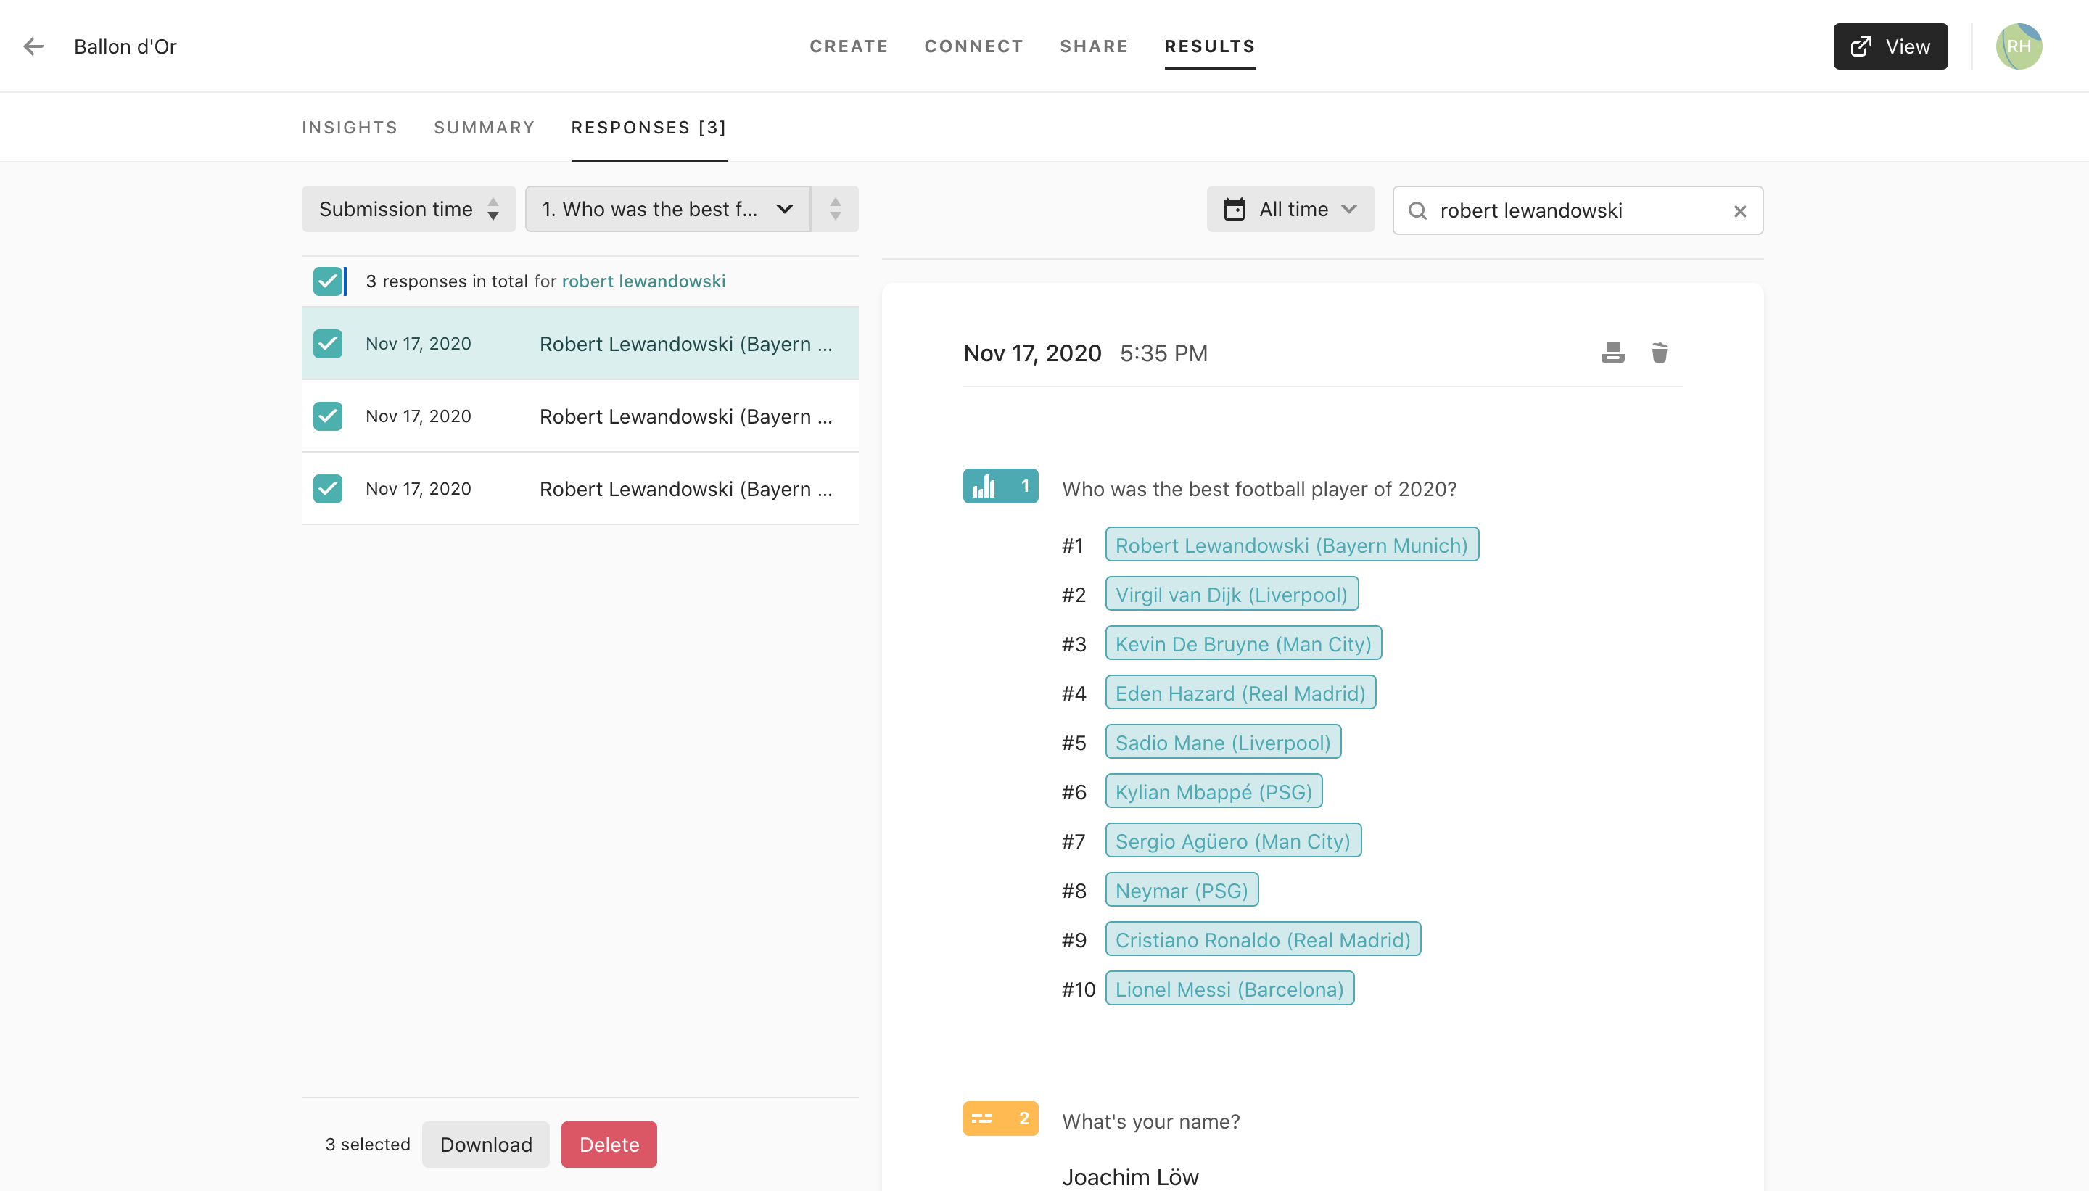Screen dimensions: 2089x1191
Task: Click the Neymar (PSG) tag
Action: tap(1181, 890)
